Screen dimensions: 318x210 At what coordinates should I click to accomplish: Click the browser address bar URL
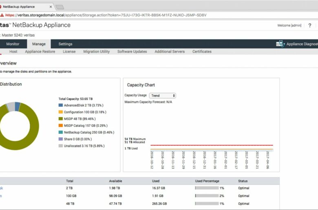click(x=106, y=15)
